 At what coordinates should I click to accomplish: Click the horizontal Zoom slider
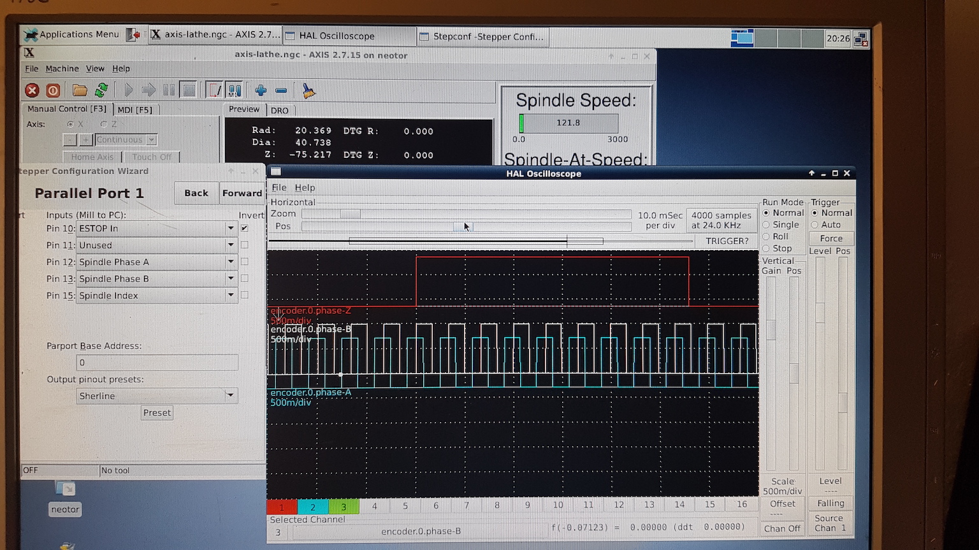pos(350,214)
